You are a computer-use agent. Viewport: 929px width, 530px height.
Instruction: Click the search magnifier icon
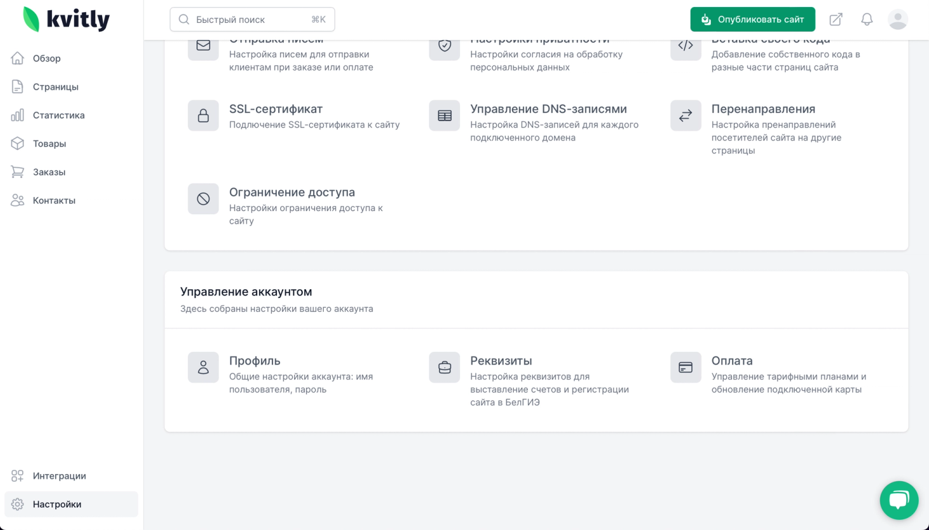pos(184,20)
